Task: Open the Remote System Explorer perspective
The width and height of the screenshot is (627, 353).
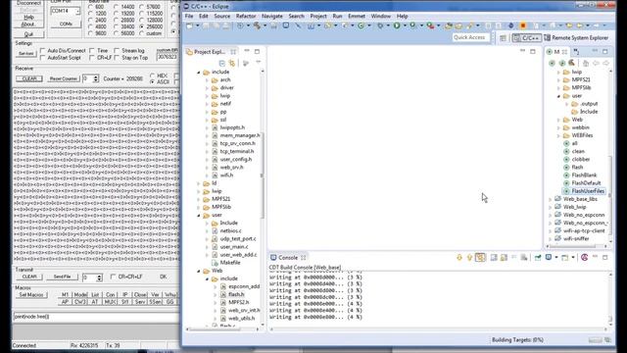Action: tap(576, 37)
